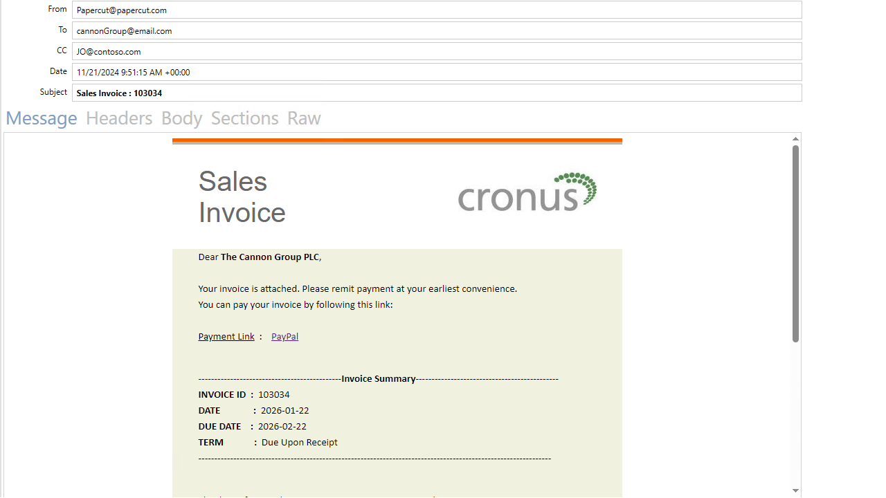Click "The Cannon Group PLC" name

pyautogui.click(x=270, y=257)
